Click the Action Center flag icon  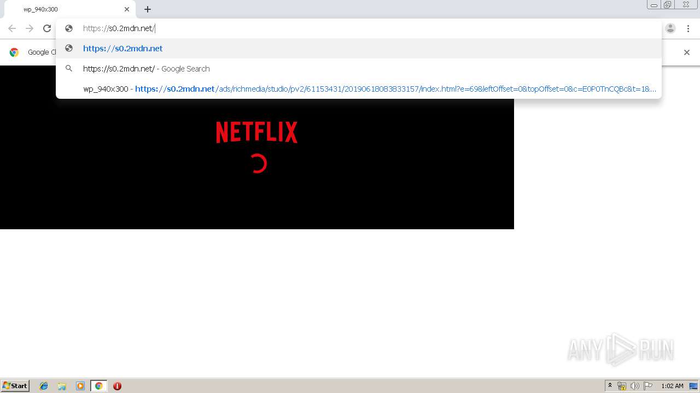(x=648, y=386)
